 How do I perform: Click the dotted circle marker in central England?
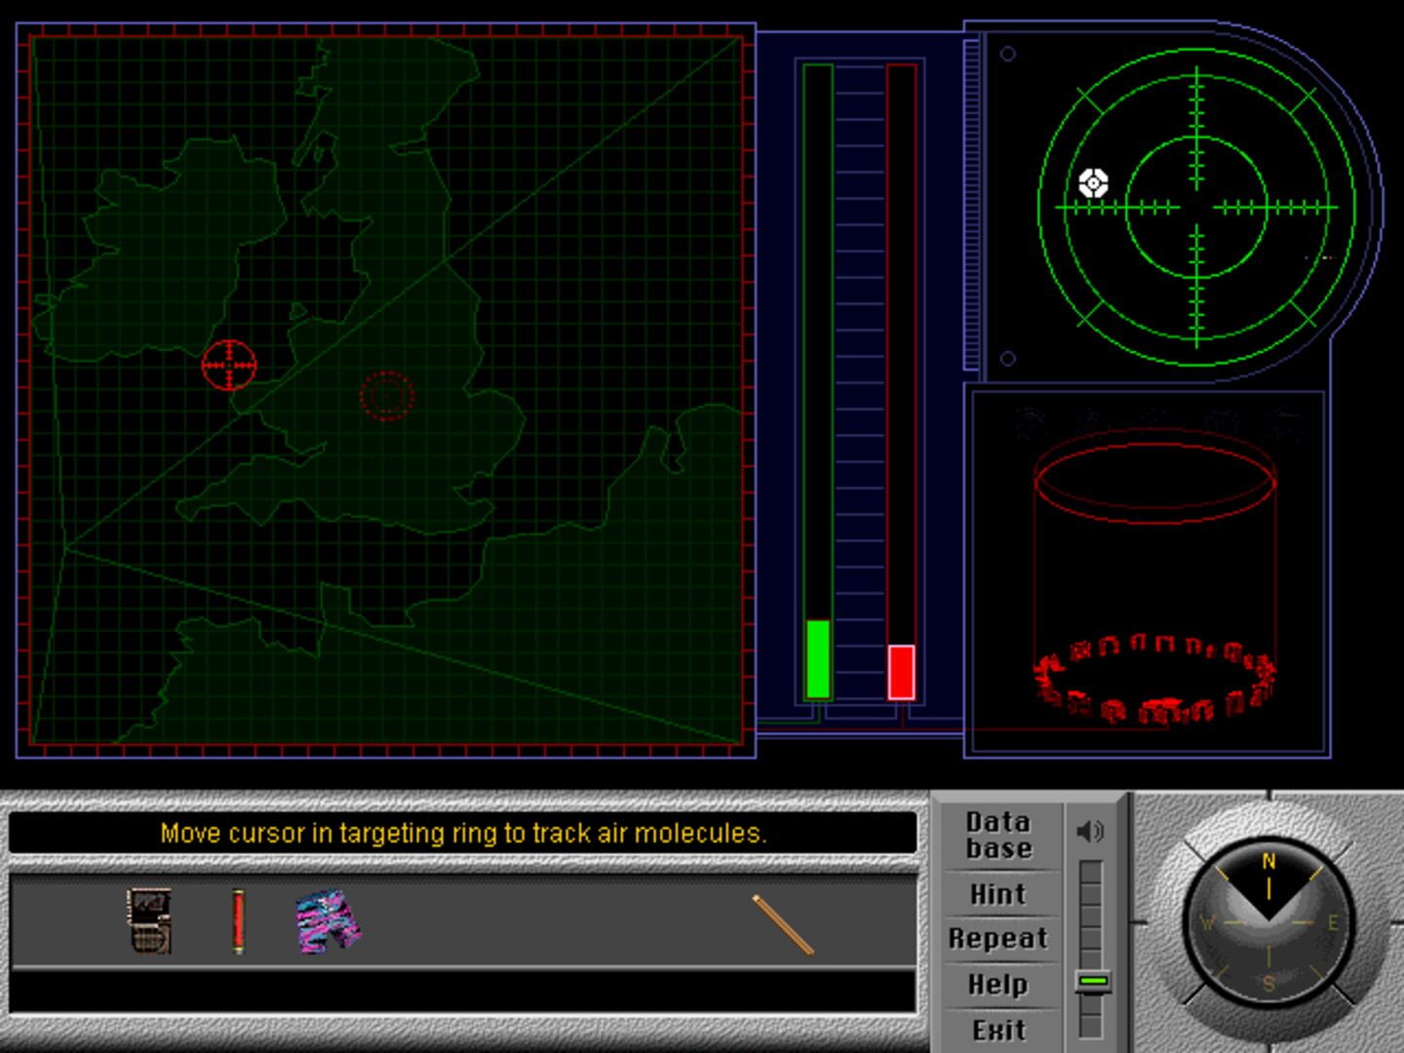pos(388,397)
